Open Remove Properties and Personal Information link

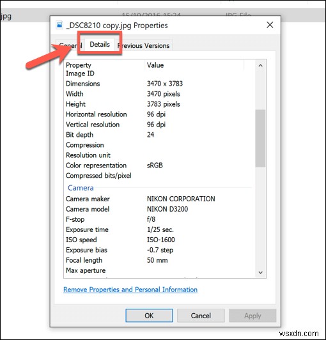pos(130,290)
